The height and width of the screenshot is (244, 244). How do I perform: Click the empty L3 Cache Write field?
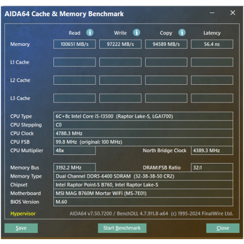(x=120, y=98)
